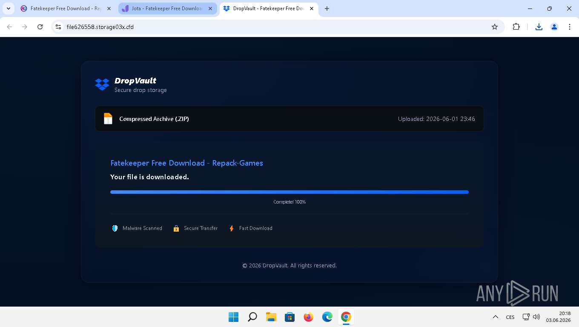The width and height of the screenshot is (579, 327).
Task: Open taskbar Search
Action: pyautogui.click(x=252, y=317)
